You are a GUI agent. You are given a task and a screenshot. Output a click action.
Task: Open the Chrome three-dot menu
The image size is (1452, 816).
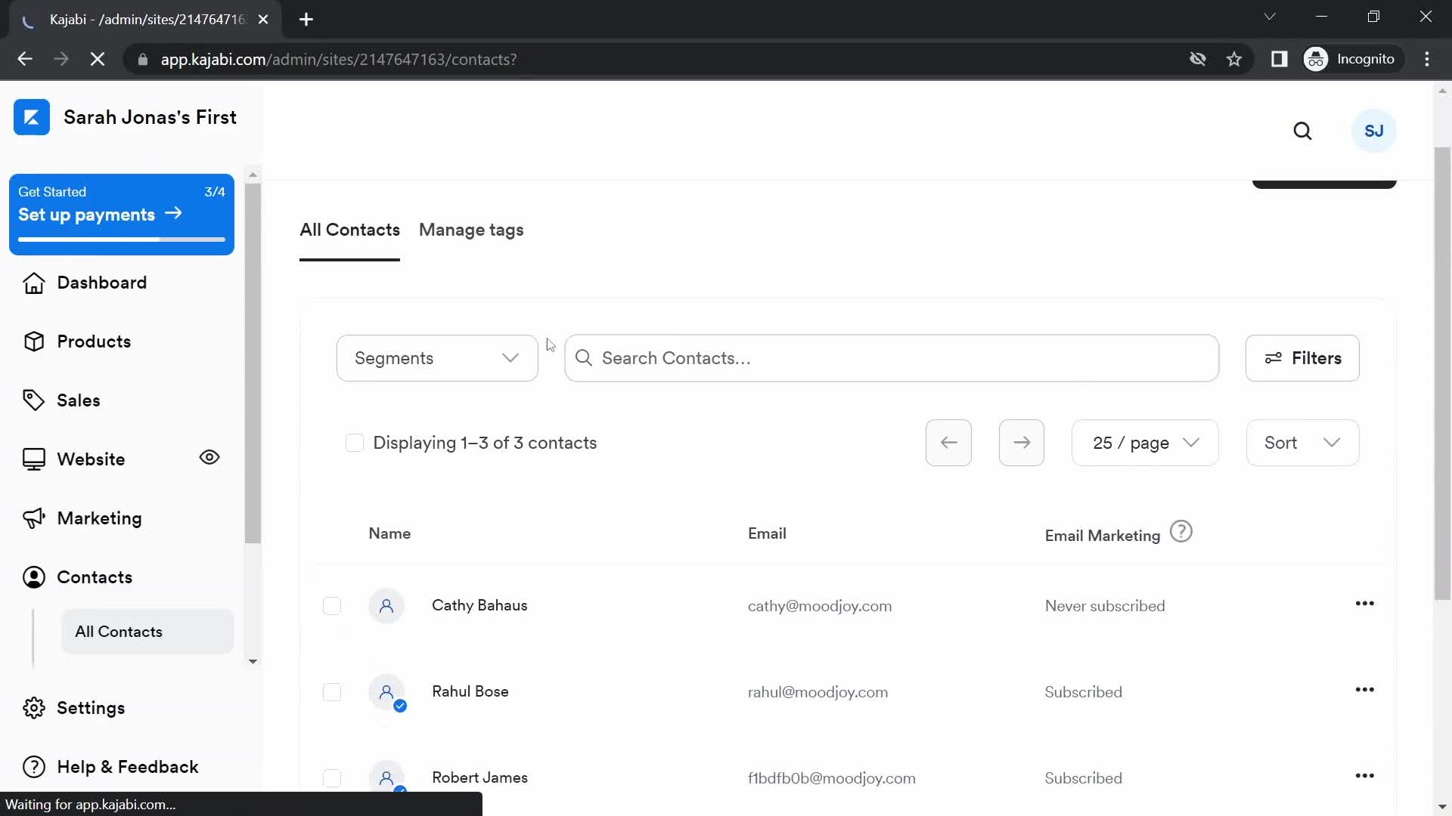click(x=1427, y=59)
